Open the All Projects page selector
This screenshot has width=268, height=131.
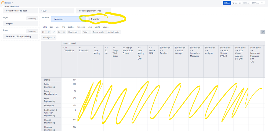point(49,37)
